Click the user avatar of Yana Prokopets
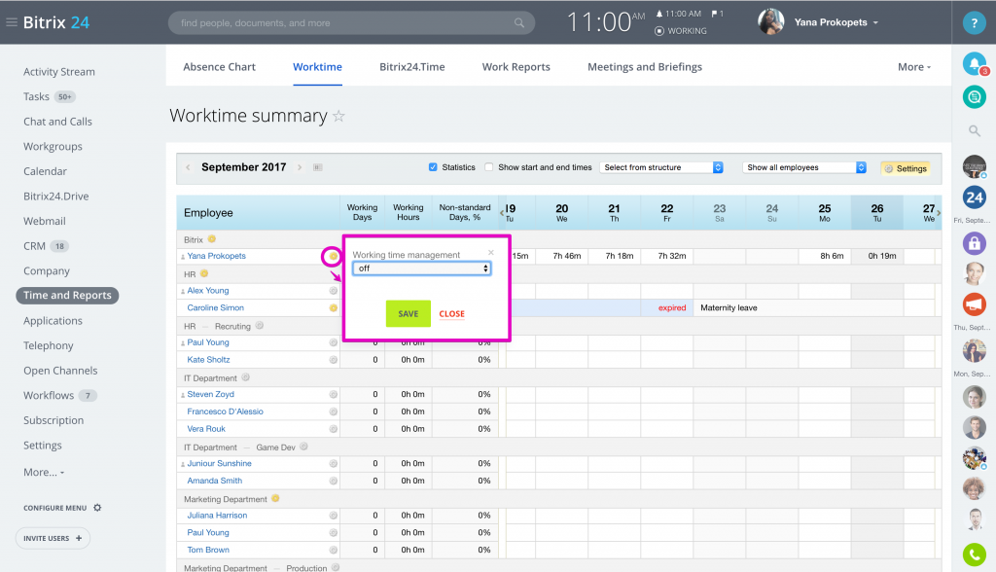Screen dimensions: 996x572 click(770, 22)
